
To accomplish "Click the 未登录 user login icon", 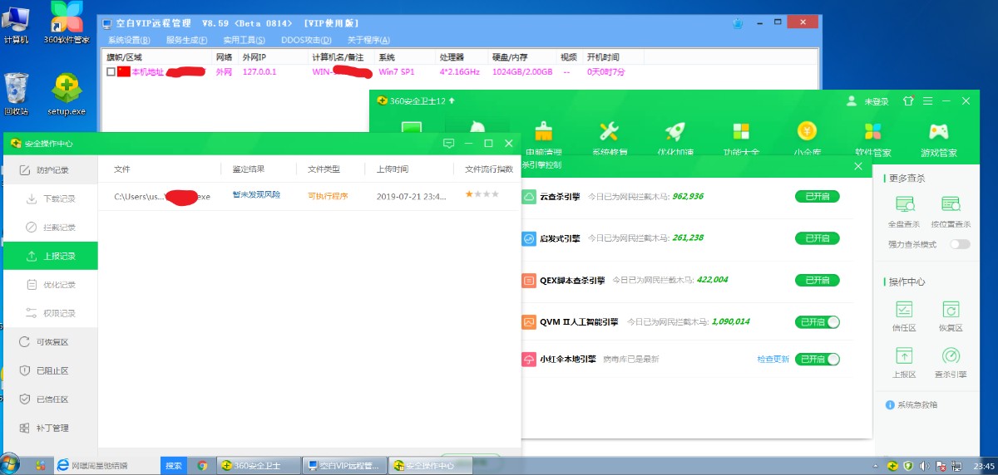I will coord(851,101).
